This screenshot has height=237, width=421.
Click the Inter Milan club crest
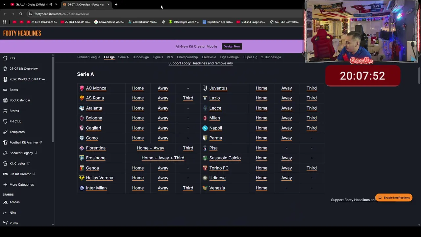click(82, 188)
